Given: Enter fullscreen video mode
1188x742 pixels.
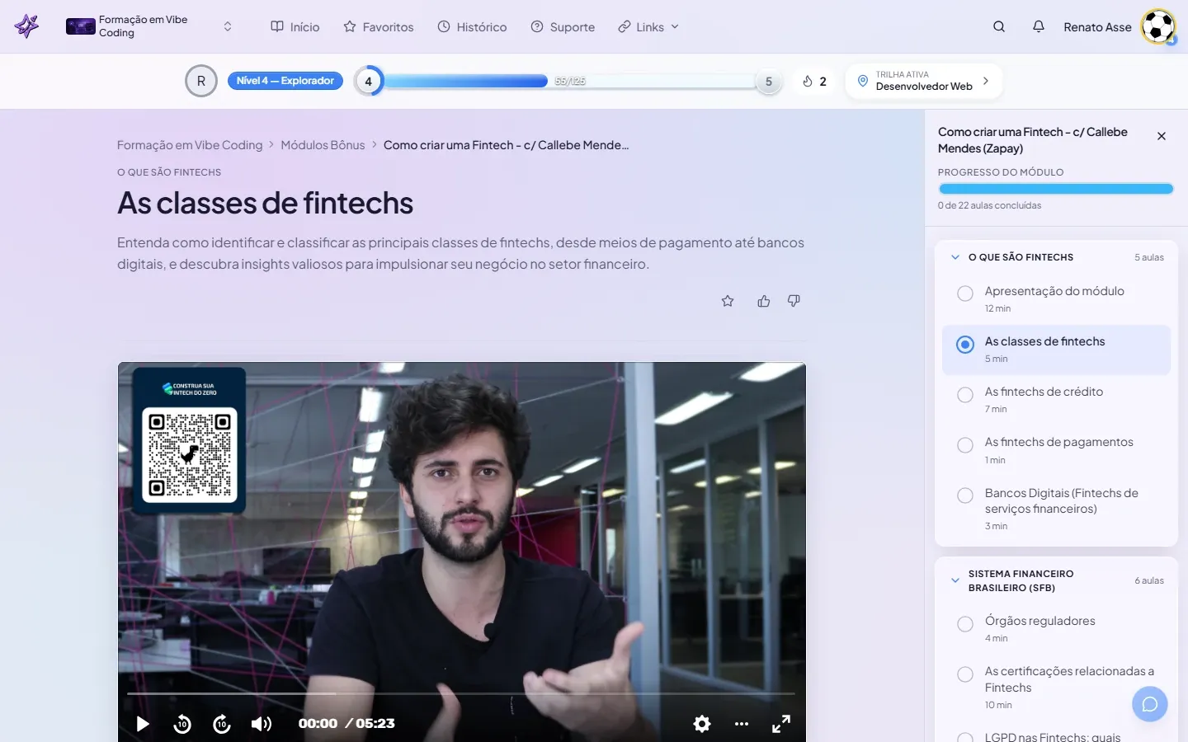Looking at the screenshot, I should [781, 724].
